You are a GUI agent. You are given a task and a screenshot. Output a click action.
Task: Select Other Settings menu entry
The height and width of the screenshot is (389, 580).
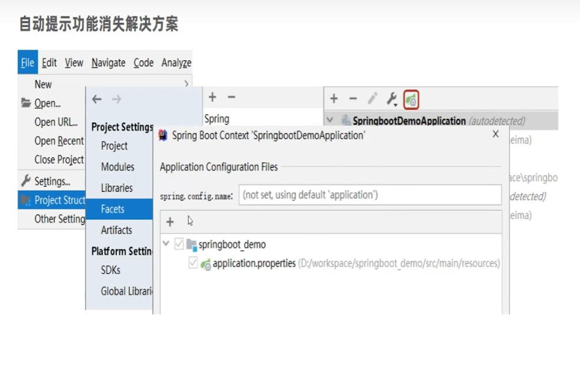point(60,219)
